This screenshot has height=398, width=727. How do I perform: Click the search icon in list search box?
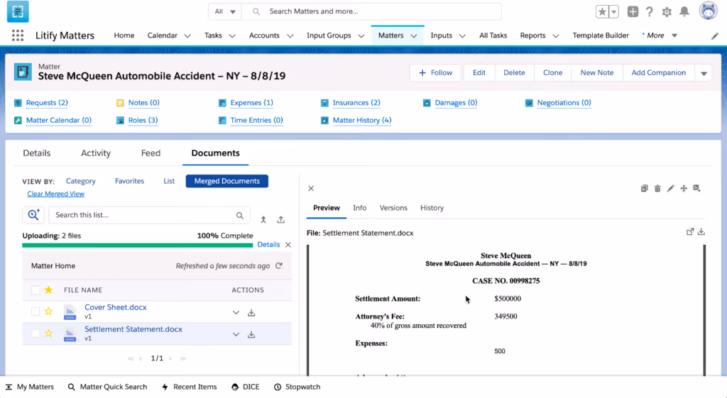click(x=240, y=216)
